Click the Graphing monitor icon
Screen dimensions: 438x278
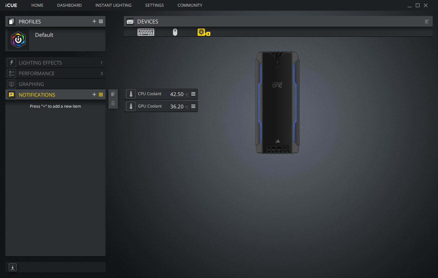pyautogui.click(x=11, y=84)
